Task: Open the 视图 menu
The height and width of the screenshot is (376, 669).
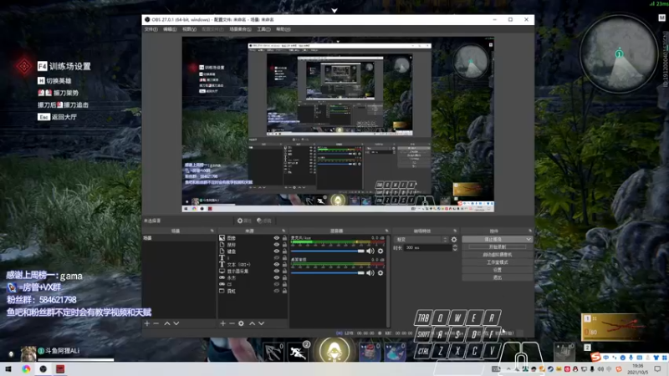Action: pos(190,29)
